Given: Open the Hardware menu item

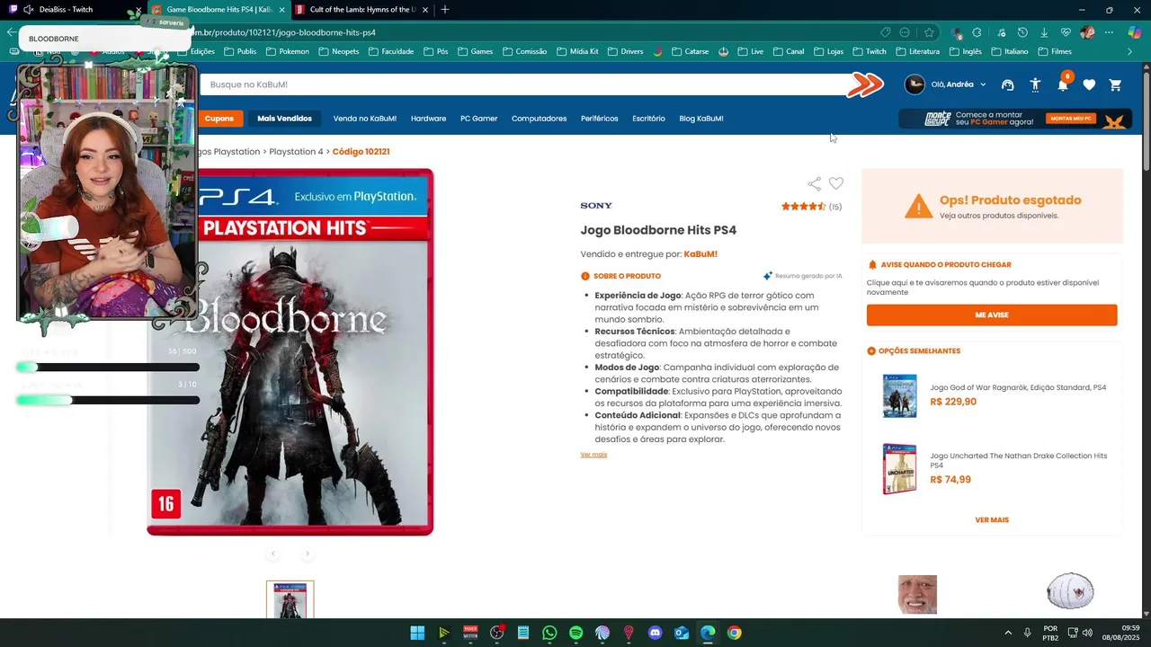Looking at the screenshot, I should tap(428, 119).
